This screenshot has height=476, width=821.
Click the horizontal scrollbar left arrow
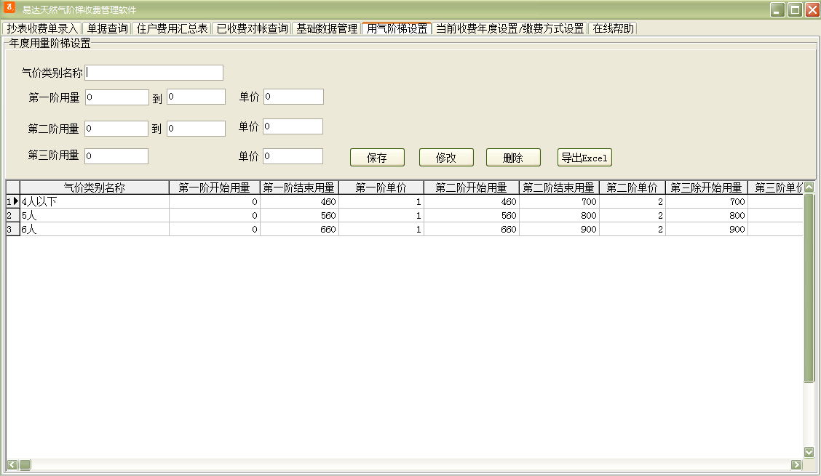pyautogui.click(x=12, y=464)
